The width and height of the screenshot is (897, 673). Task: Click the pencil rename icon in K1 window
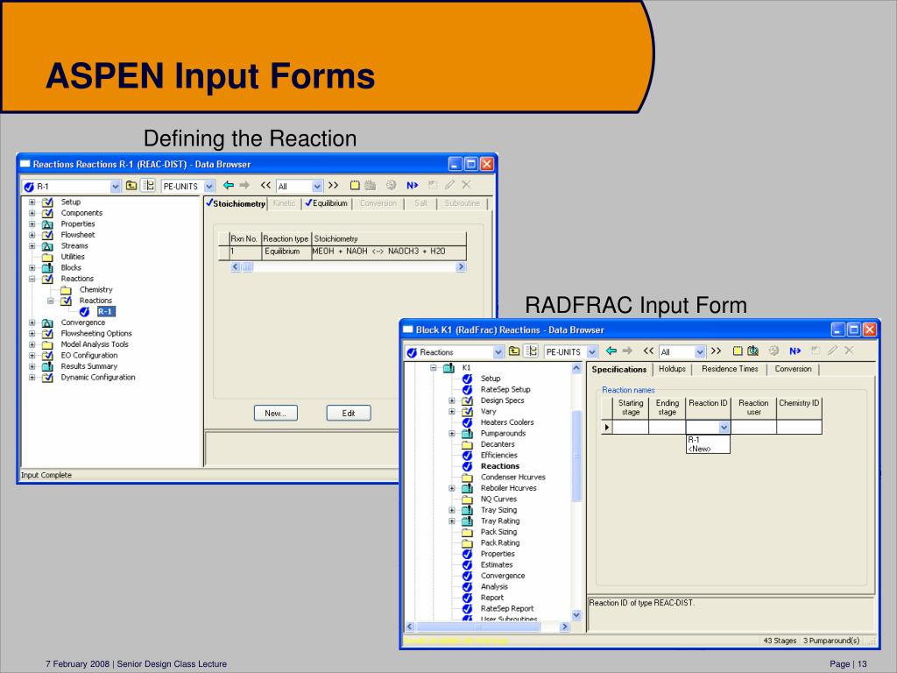[x=832, y=351]
